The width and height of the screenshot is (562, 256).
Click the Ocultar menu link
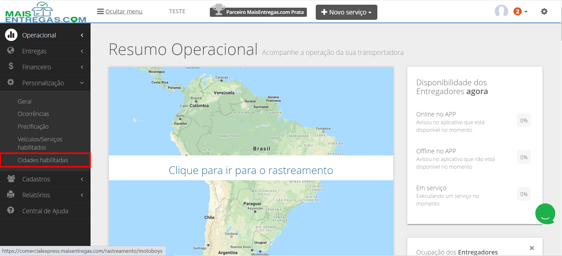124,12
